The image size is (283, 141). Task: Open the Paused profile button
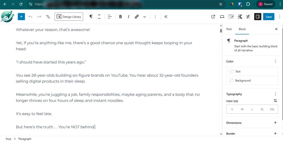[265, 4]
